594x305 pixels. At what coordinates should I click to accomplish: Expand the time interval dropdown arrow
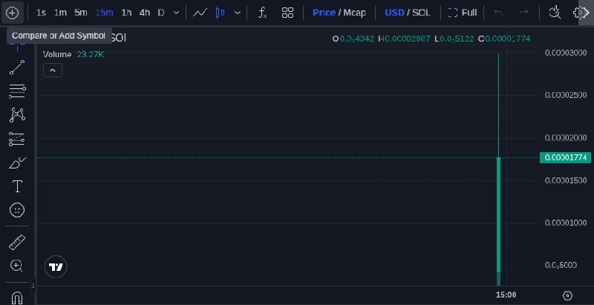[176, 13]
